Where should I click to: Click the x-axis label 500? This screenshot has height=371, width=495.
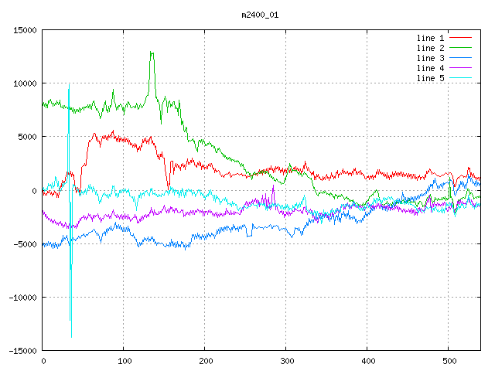coord(449,361)
